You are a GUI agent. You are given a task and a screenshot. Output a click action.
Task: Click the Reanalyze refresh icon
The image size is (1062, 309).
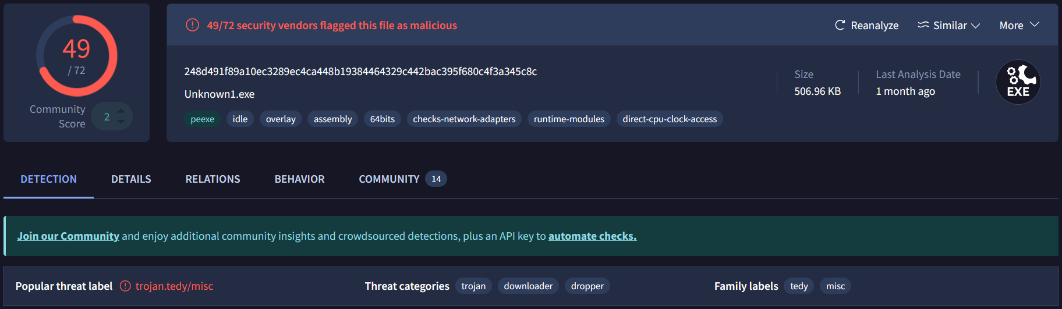click(840, 25)
